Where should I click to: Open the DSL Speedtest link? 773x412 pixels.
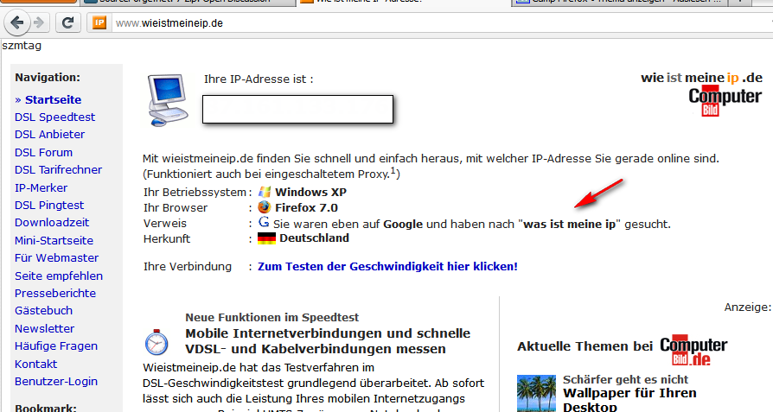pos(54,117)
